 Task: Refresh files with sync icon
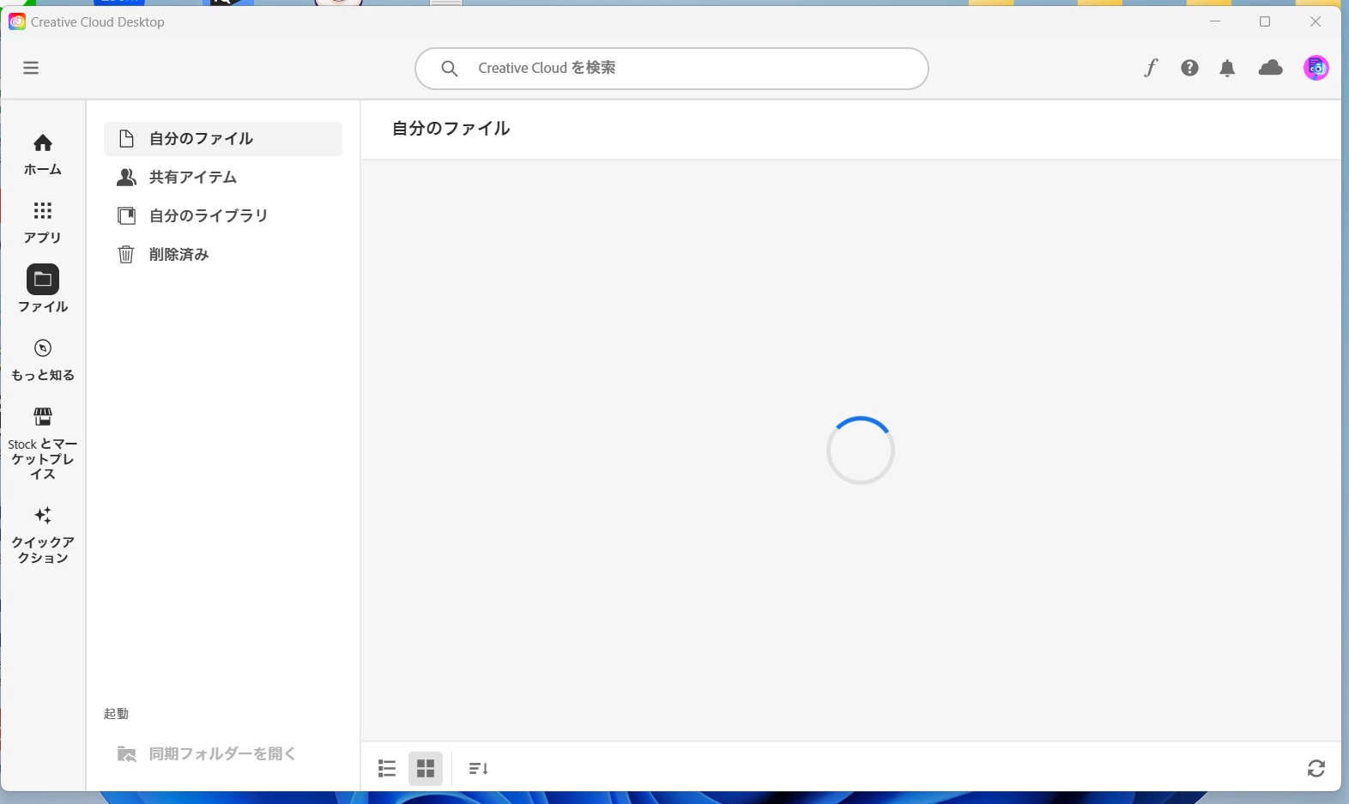tap(1316, 769)
